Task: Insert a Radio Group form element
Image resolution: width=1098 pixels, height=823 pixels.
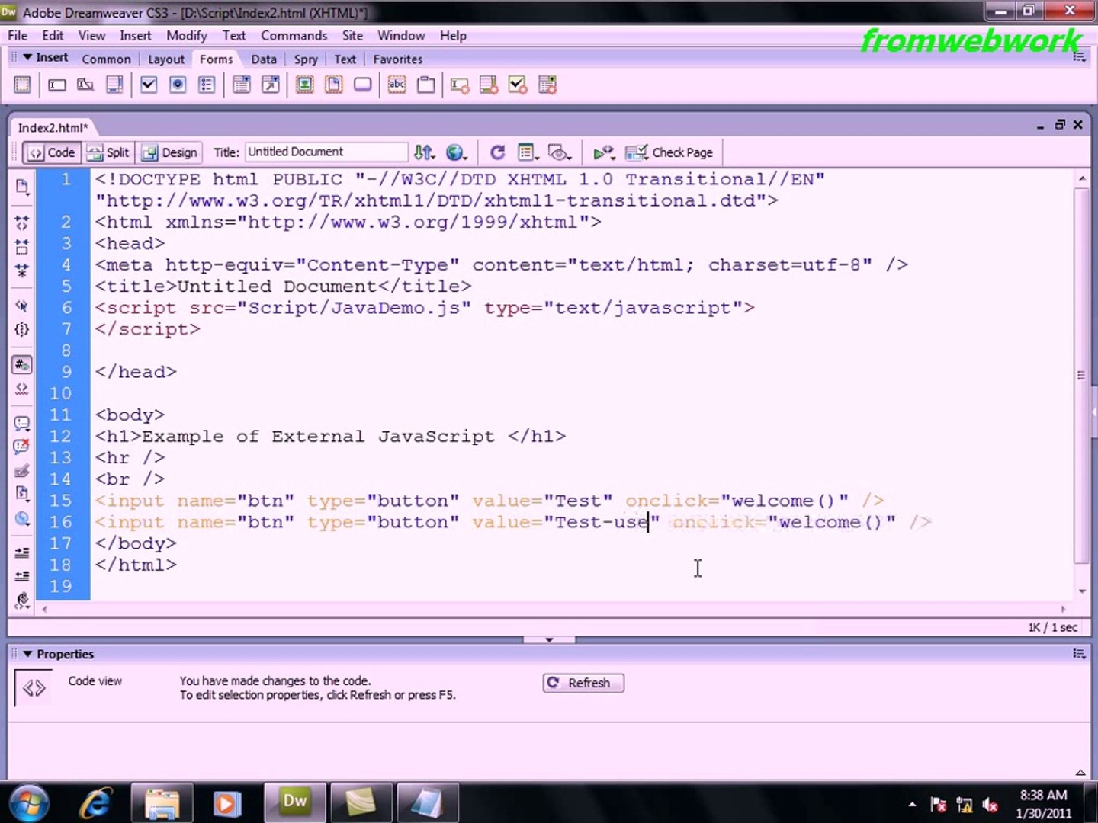Action: click(207, 85)
